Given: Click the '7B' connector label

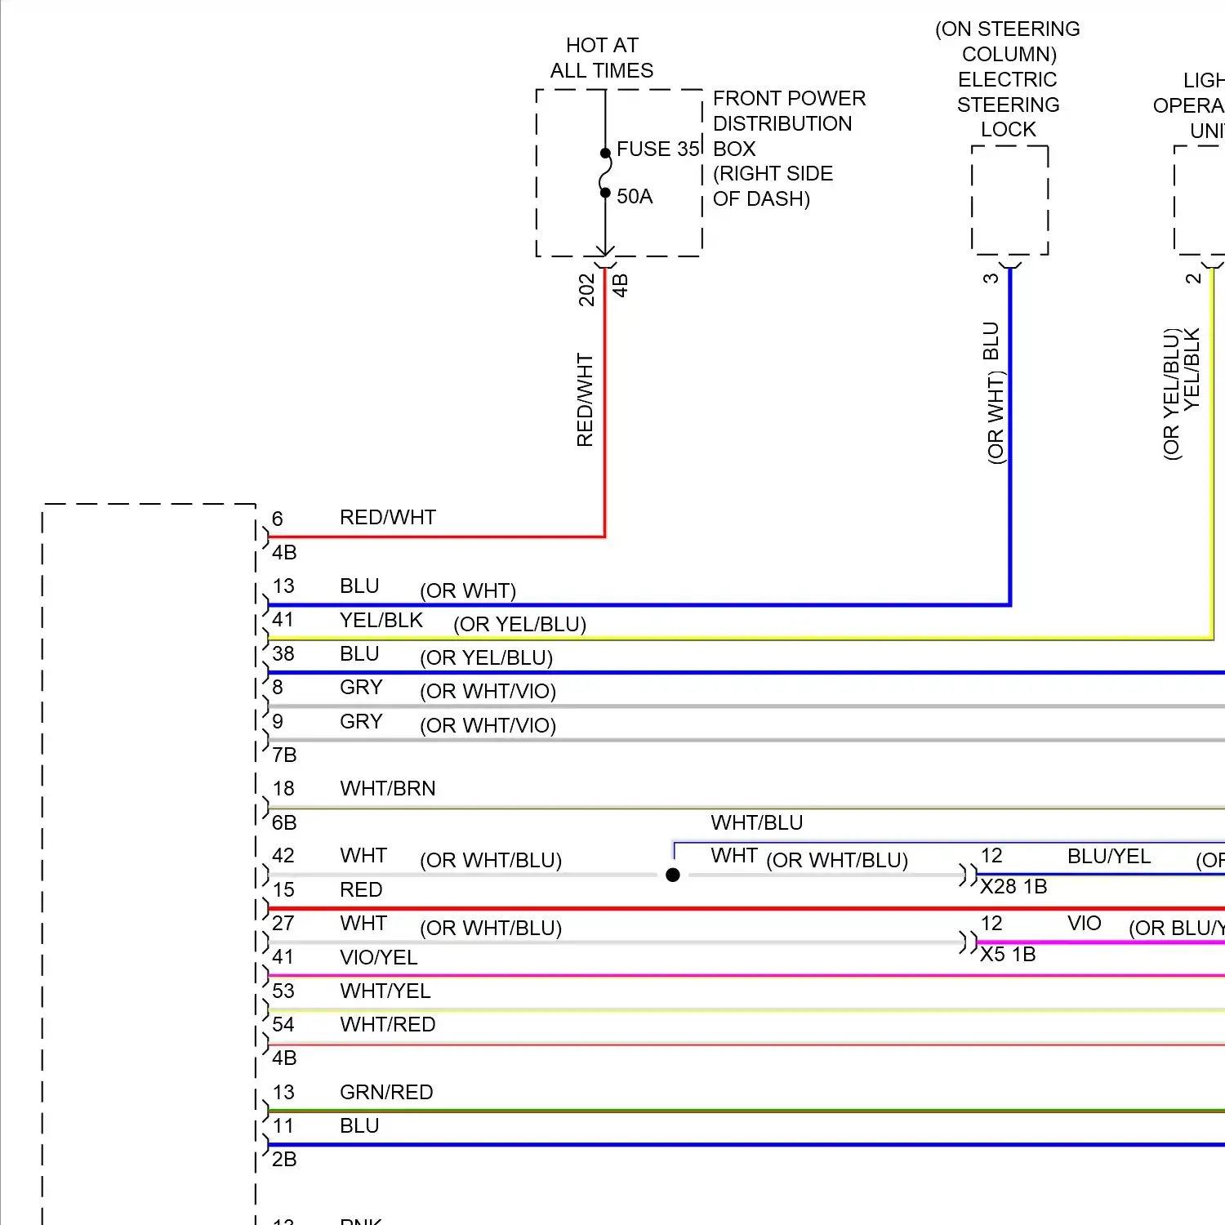Looking at the screenshot, I should [x=284, y=755].
